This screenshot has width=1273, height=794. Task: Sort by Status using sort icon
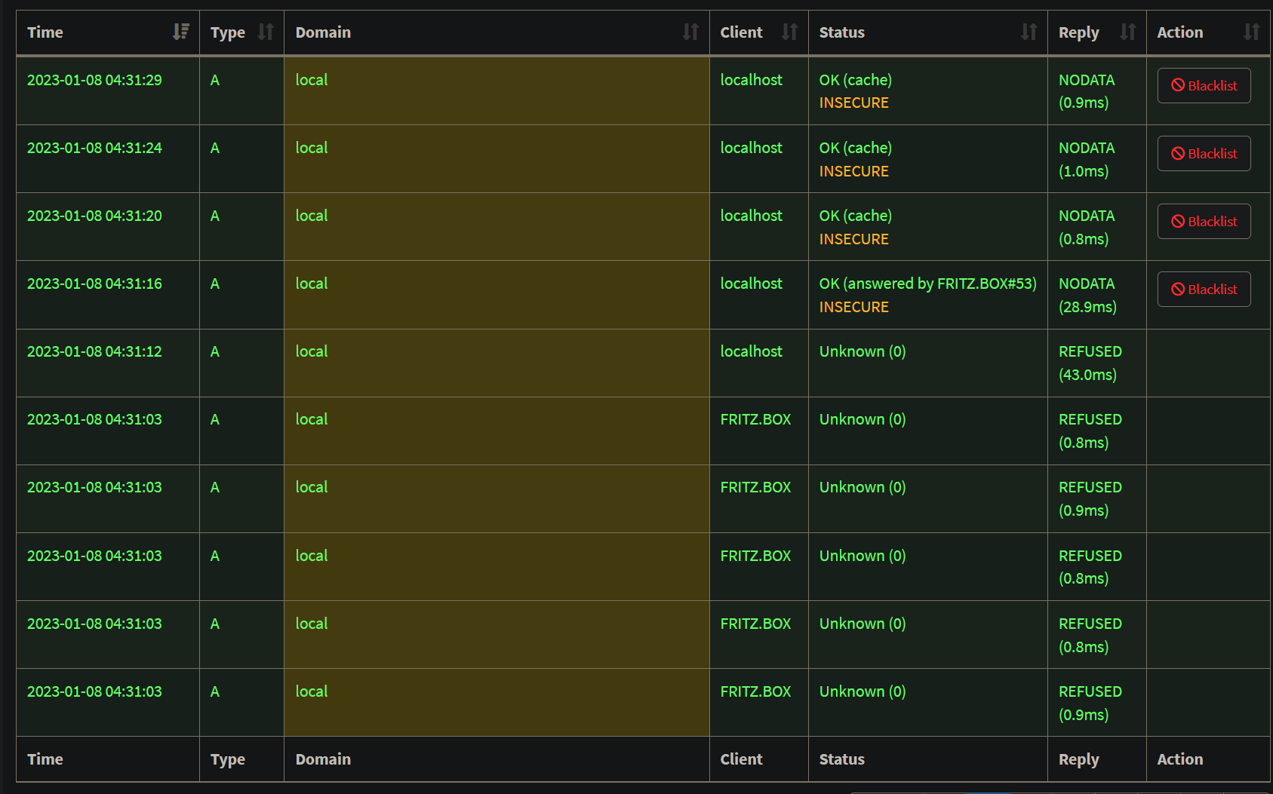point(1029,32)
